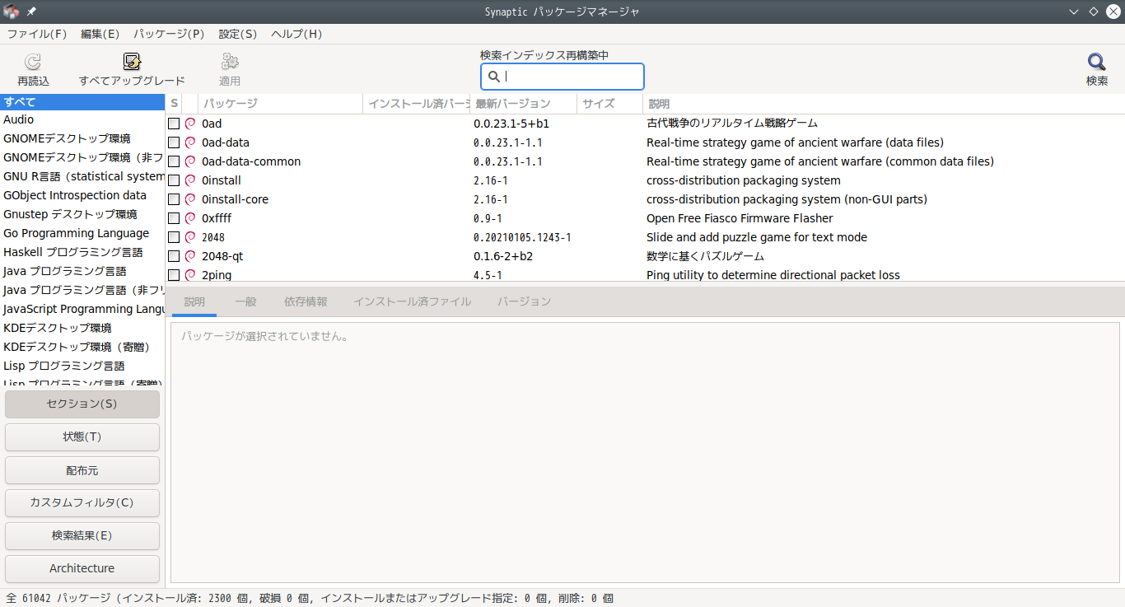Toggle the status checkbox for 0ad-data
The height and width of the screenshot is (607, 1125).
point(174,142)
